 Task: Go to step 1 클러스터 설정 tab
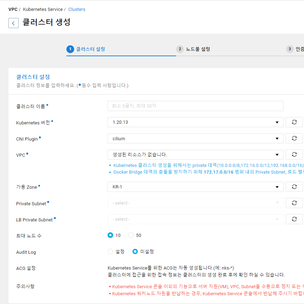coord(86,49)
